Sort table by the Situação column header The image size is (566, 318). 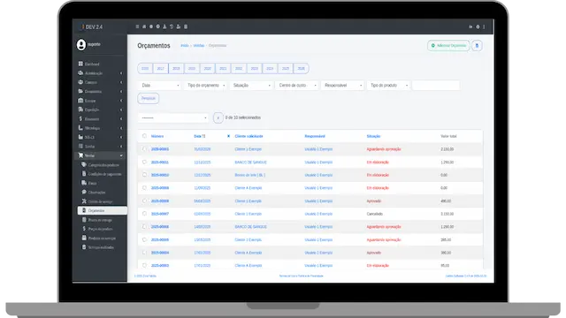point(373,136)
